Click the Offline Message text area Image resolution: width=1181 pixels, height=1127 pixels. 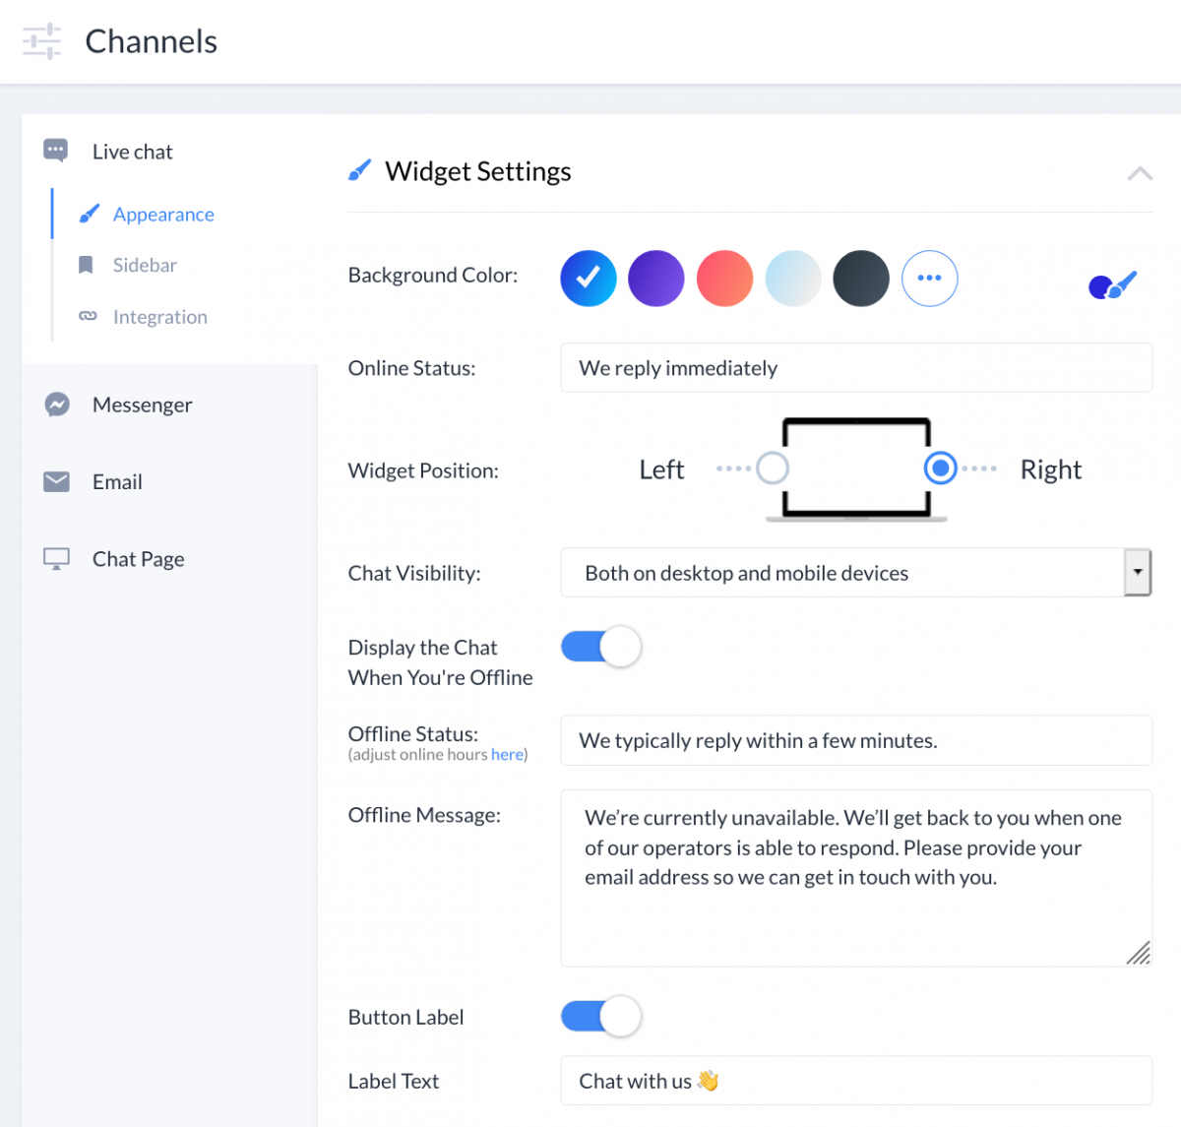click(856, 878)
